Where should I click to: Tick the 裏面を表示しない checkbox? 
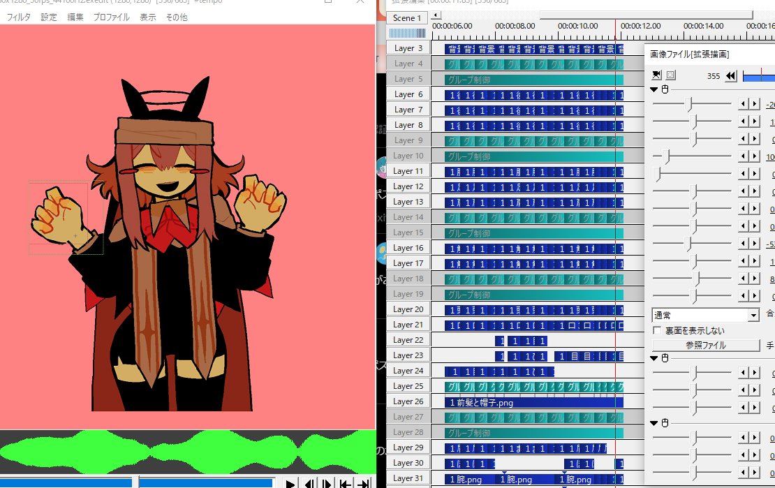pyautogui.click(x=657, y=330)
